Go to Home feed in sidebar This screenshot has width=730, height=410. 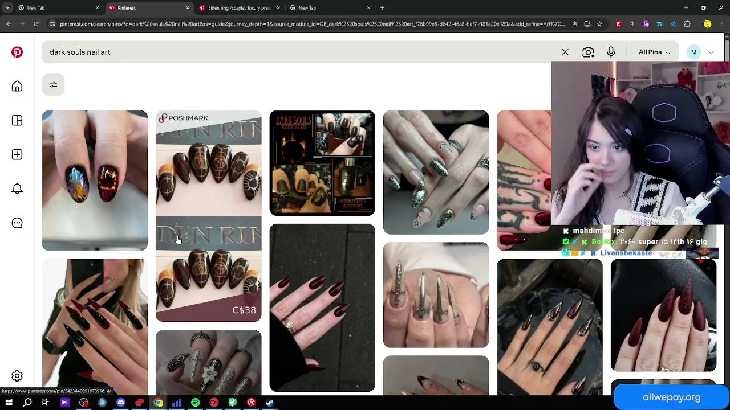(x=17, y=86)
